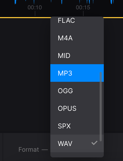Click the checkmark beside WAV
123x161 pixels.
coord(94,143)
